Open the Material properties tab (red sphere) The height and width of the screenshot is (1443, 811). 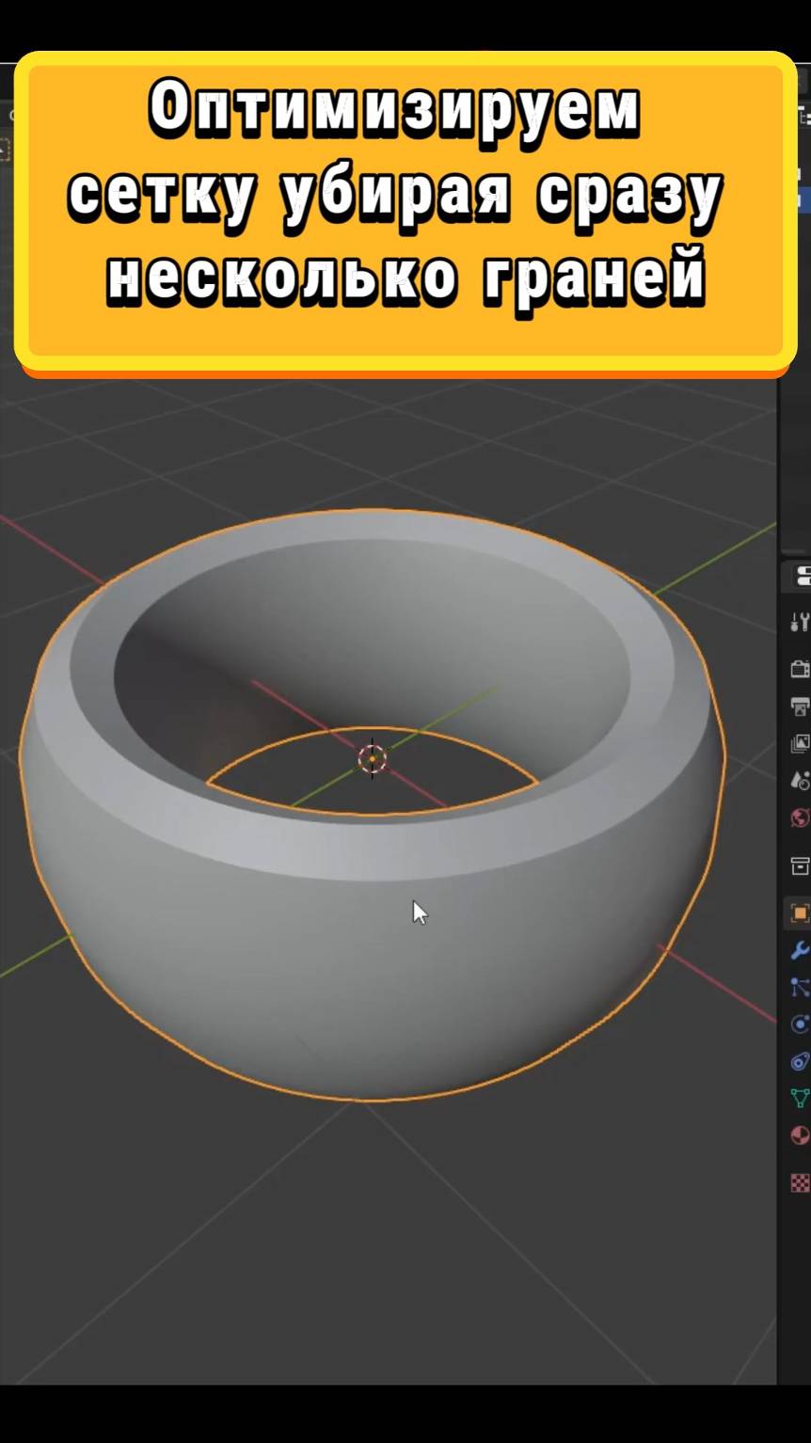800,1135
